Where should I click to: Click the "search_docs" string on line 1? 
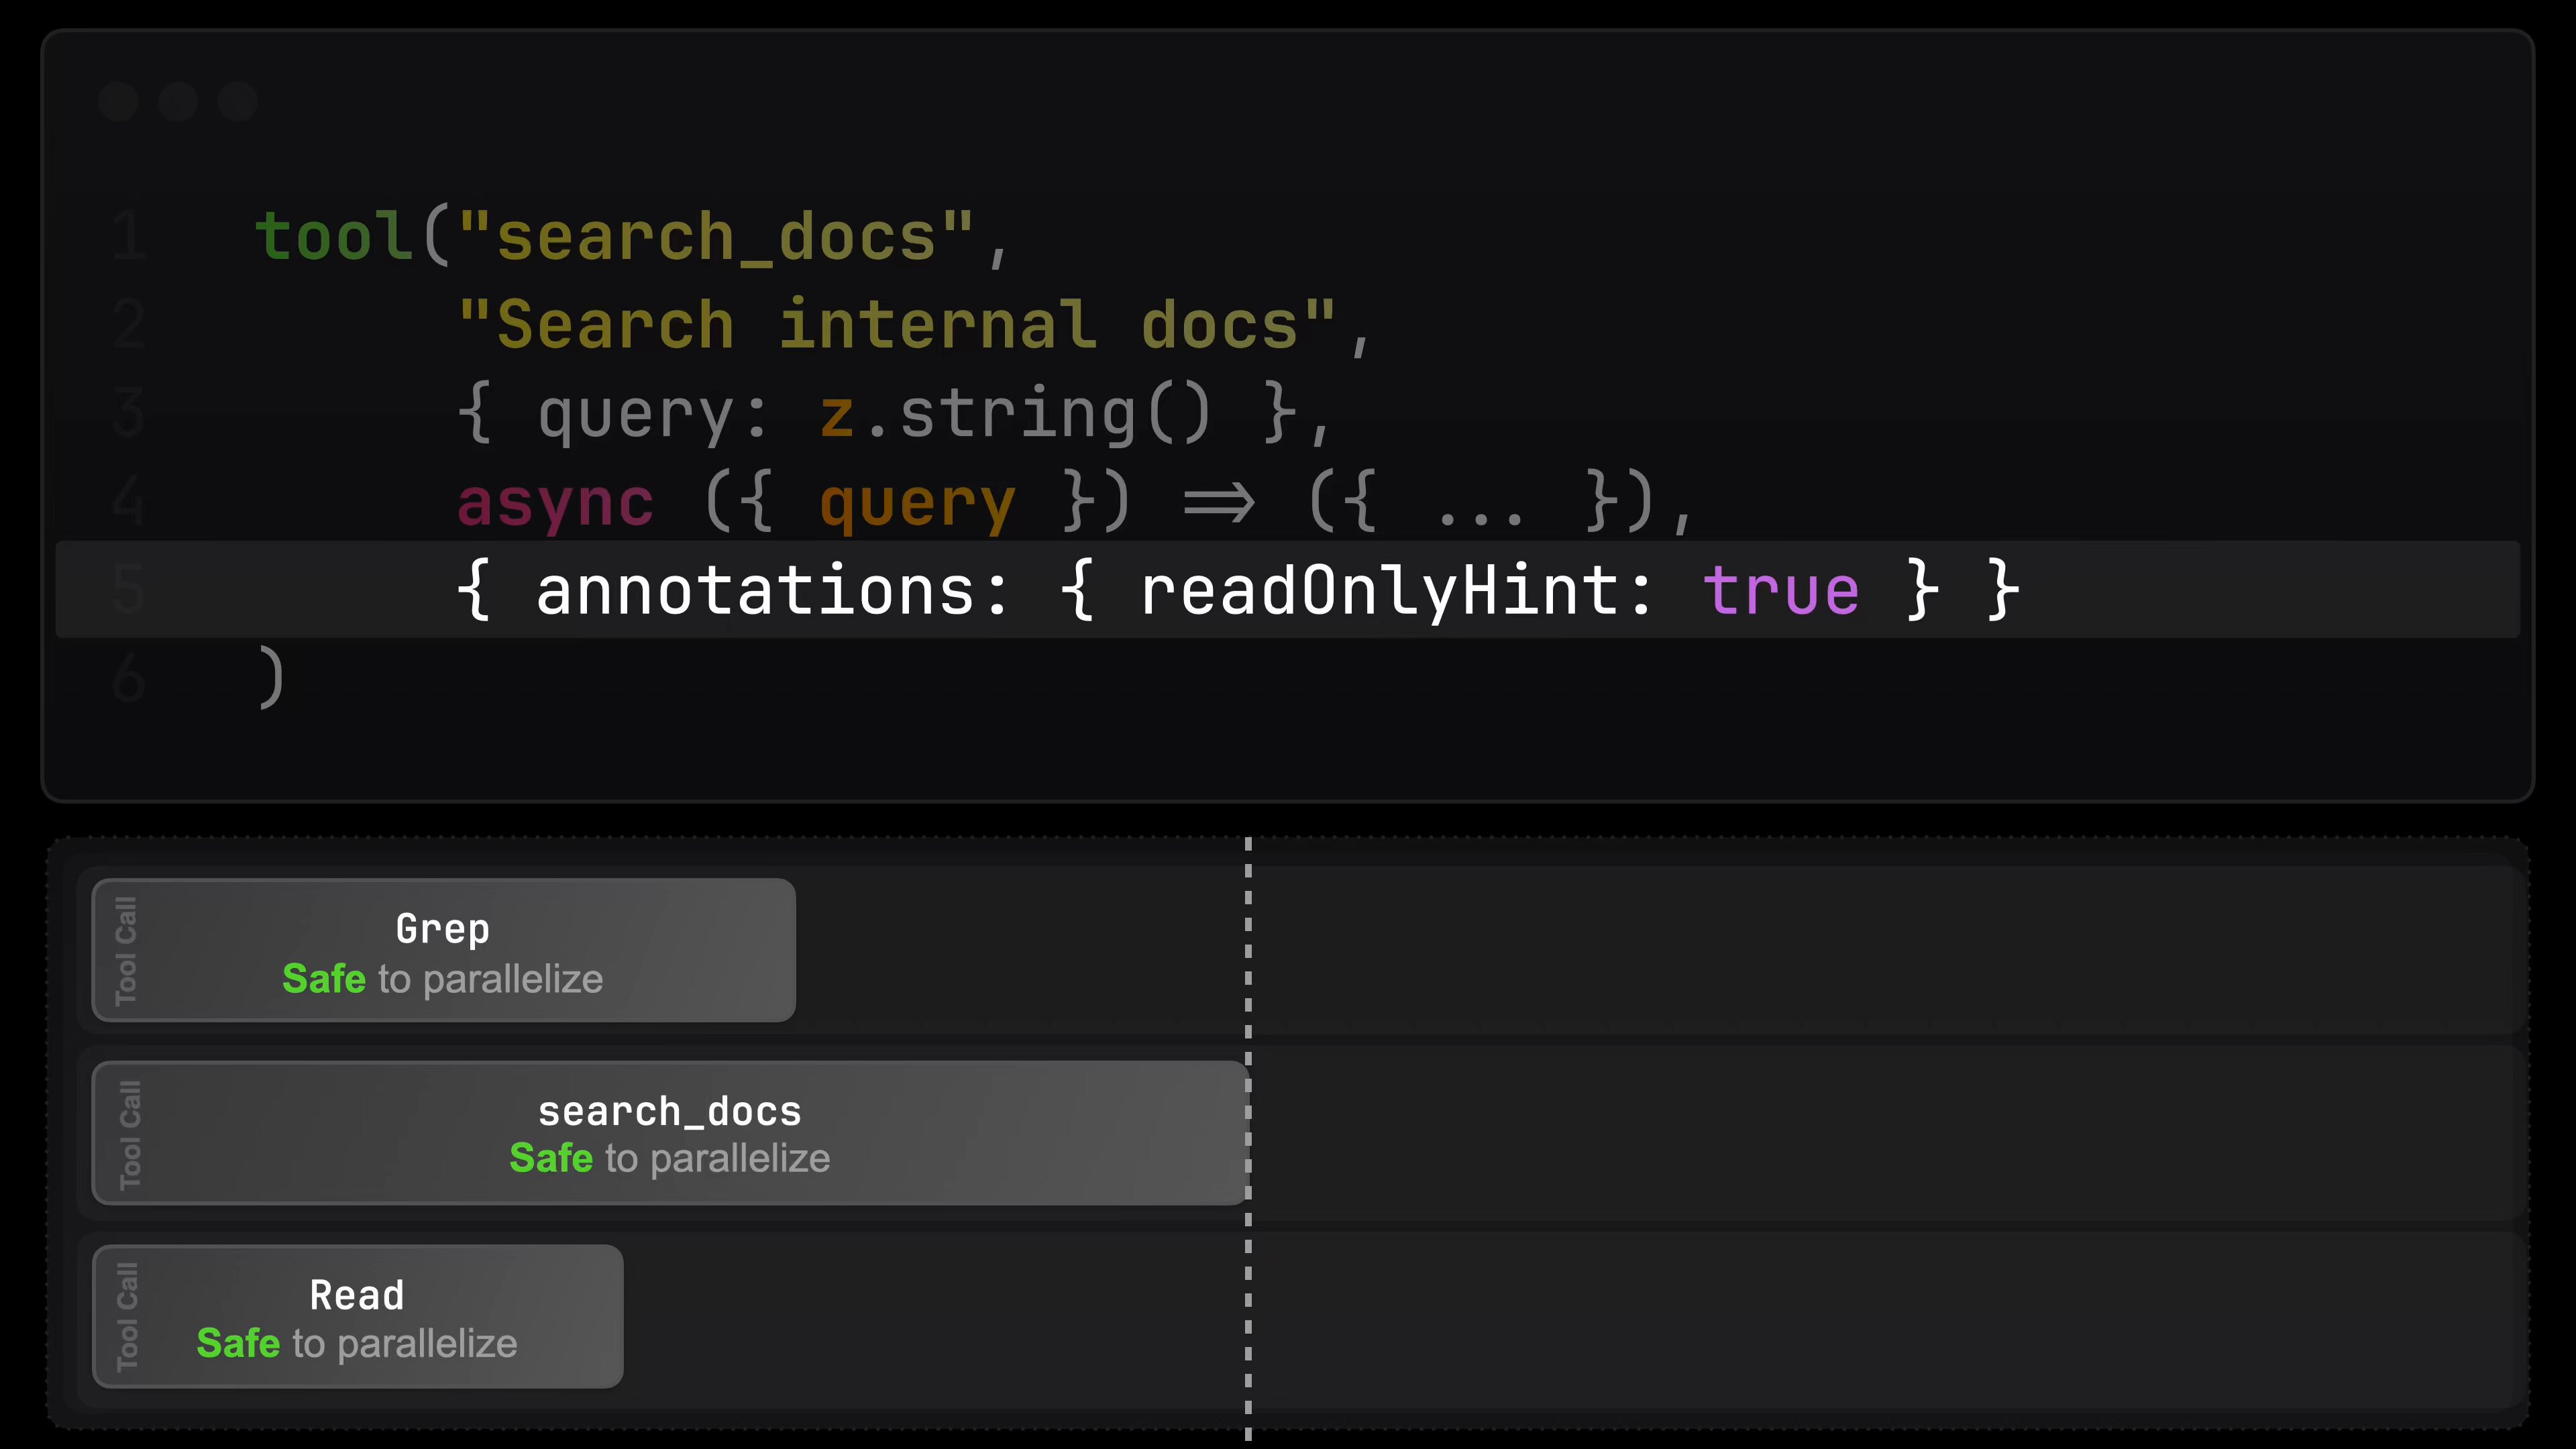pyautogui.click(x=716, y=238)
